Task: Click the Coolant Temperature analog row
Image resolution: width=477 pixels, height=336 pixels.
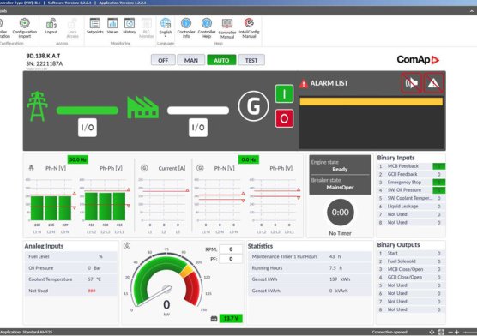Action: (x=71, y=279)
